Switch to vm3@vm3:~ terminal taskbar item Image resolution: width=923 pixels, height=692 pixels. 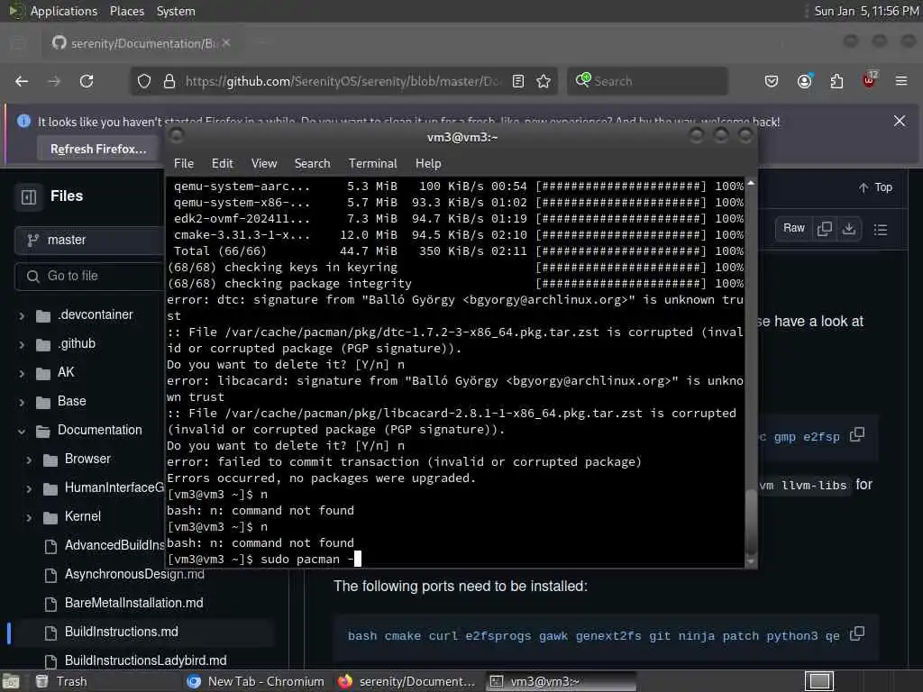click(x=559, y=681)
